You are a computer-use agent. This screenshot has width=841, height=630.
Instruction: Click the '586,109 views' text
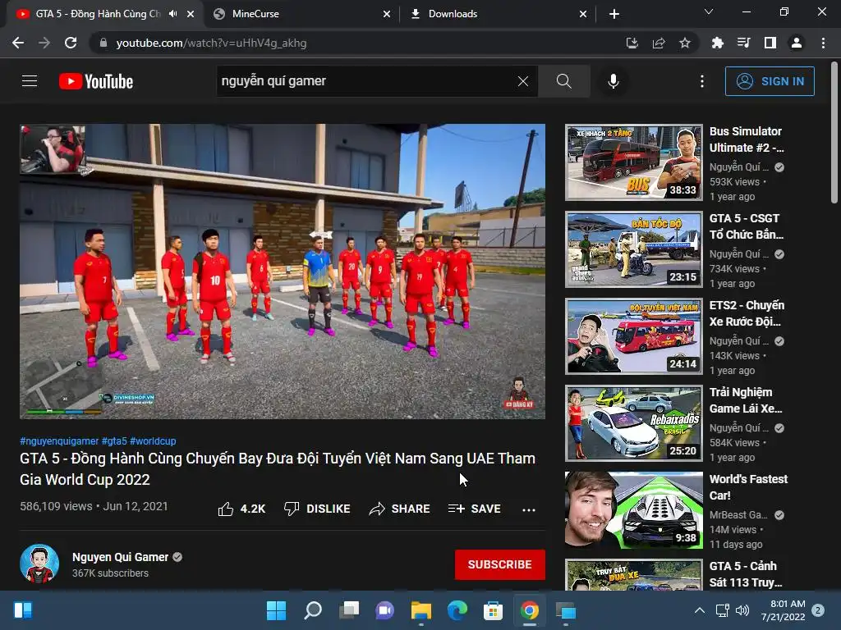coord(56,506)
